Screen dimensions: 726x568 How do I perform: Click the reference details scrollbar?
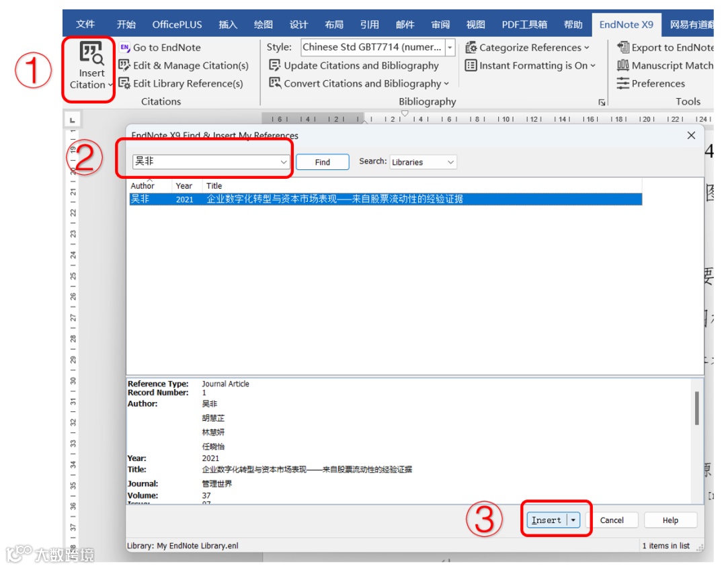[x=697, y=408]
